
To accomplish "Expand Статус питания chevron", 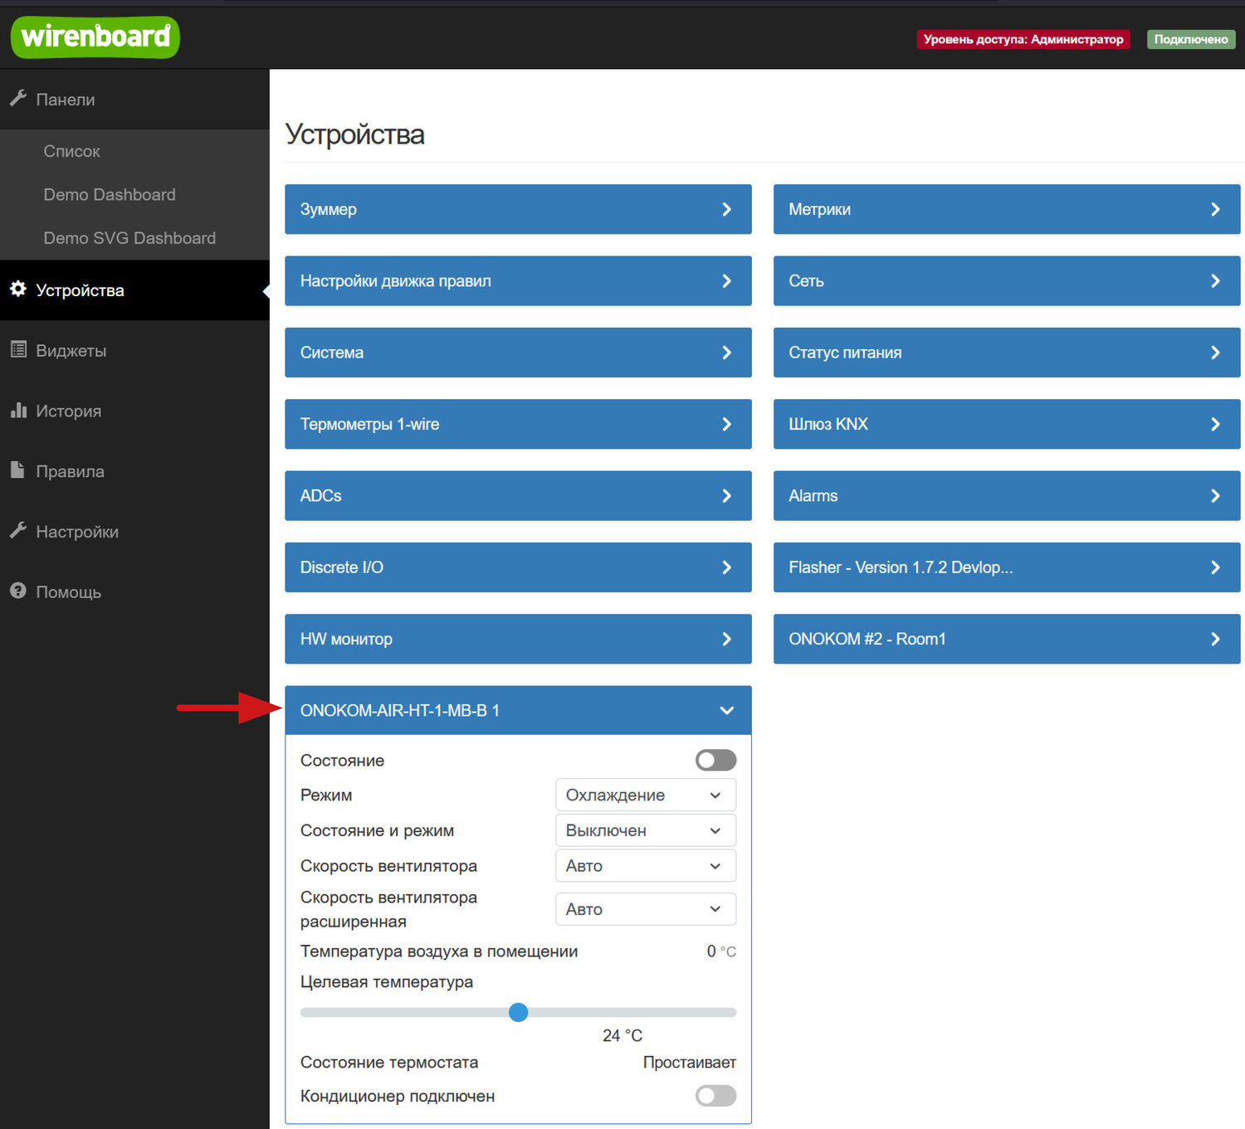I will pos(1215,353).
